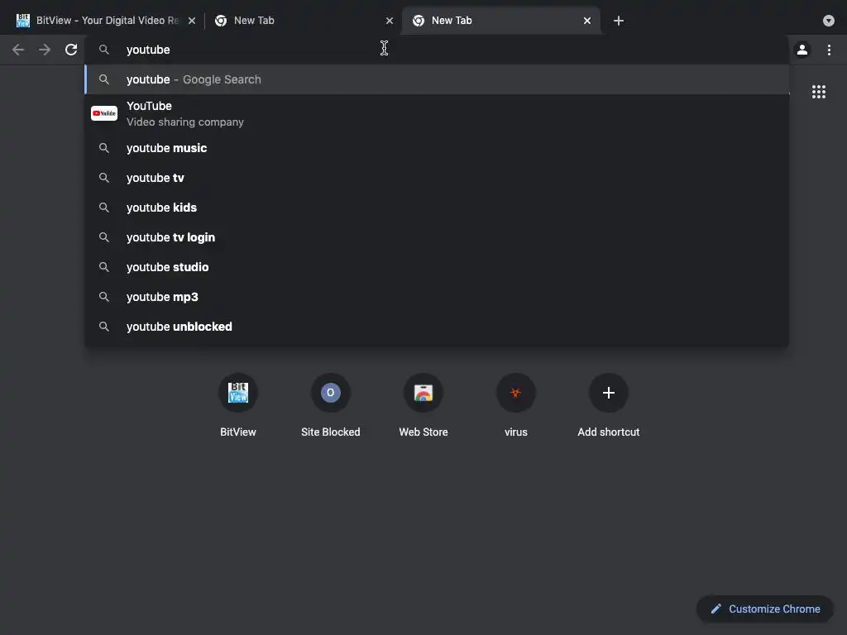Close the BitView tab

point(192,21)
